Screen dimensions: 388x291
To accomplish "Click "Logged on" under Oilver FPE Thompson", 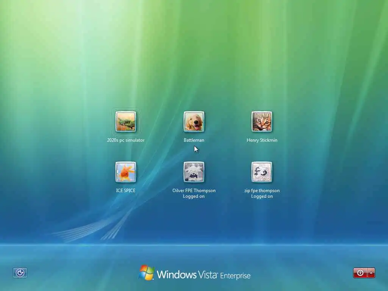I will 194,196.
